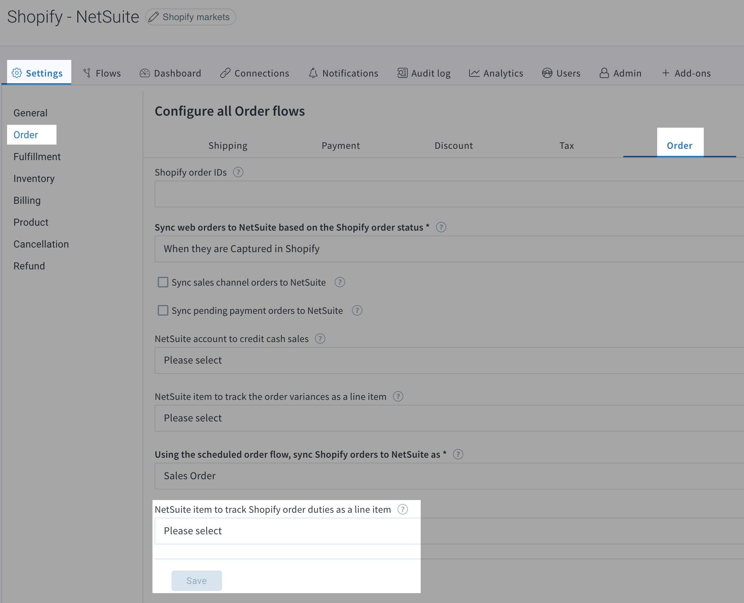Go to Cancellation settings section
The height and width of the screenshot is (603, 744).
(41, 244)
